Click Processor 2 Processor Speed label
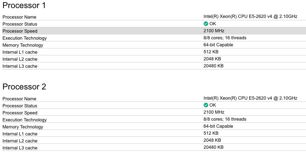 [20, 113]
